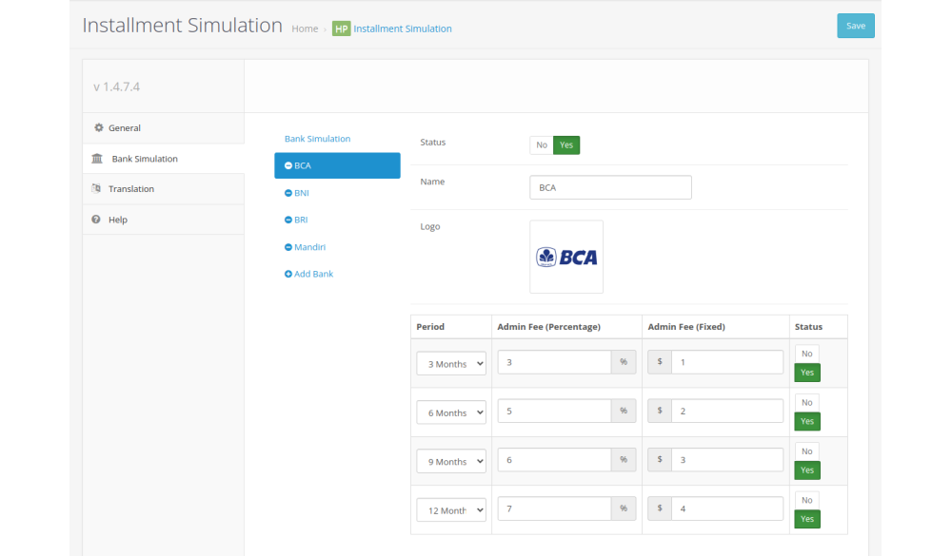Screen dimensions: 952x556
Task: Click the minus icon next to Mandiri
Action: click(x=288, y=247)
